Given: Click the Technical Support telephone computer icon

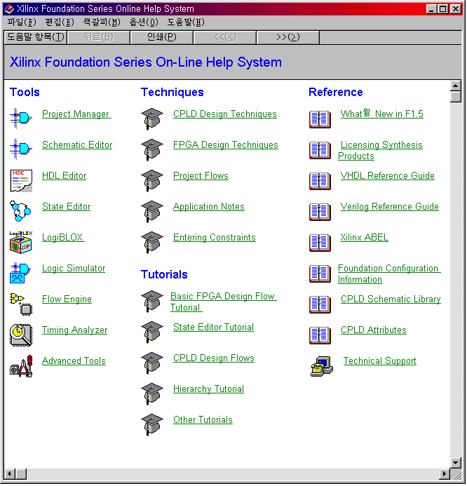Looking at the screenshot, I should 322,366.
